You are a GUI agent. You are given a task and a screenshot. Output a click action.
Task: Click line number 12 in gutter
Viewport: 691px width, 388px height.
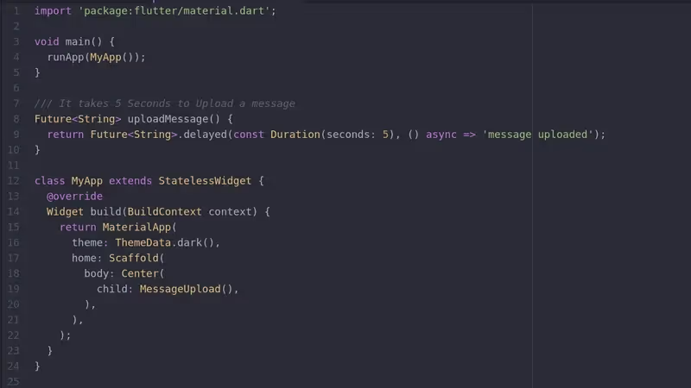(x=14, y=181)
